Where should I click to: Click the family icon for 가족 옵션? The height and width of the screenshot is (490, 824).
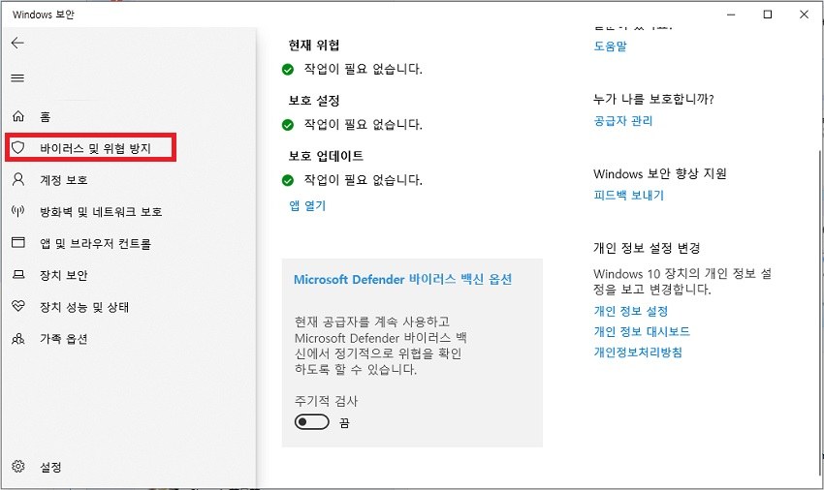point(18,339)
